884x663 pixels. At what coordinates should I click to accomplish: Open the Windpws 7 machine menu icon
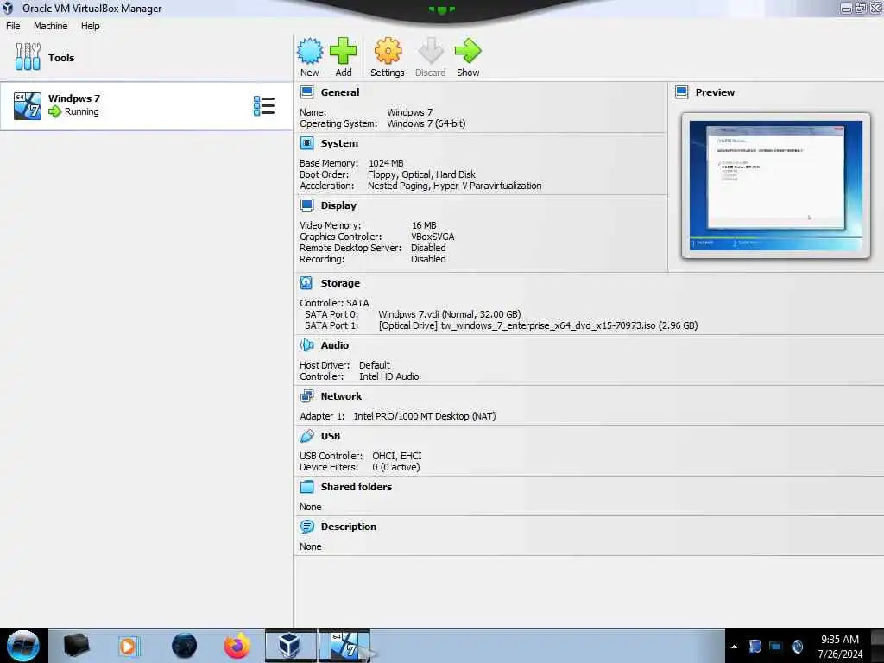pyautogui.click(x=264, y=106)
